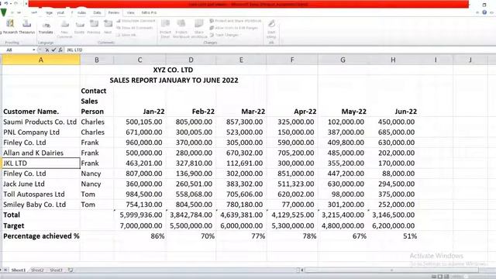Switch to the Sheet1 tab

click(x=19, y=270)
